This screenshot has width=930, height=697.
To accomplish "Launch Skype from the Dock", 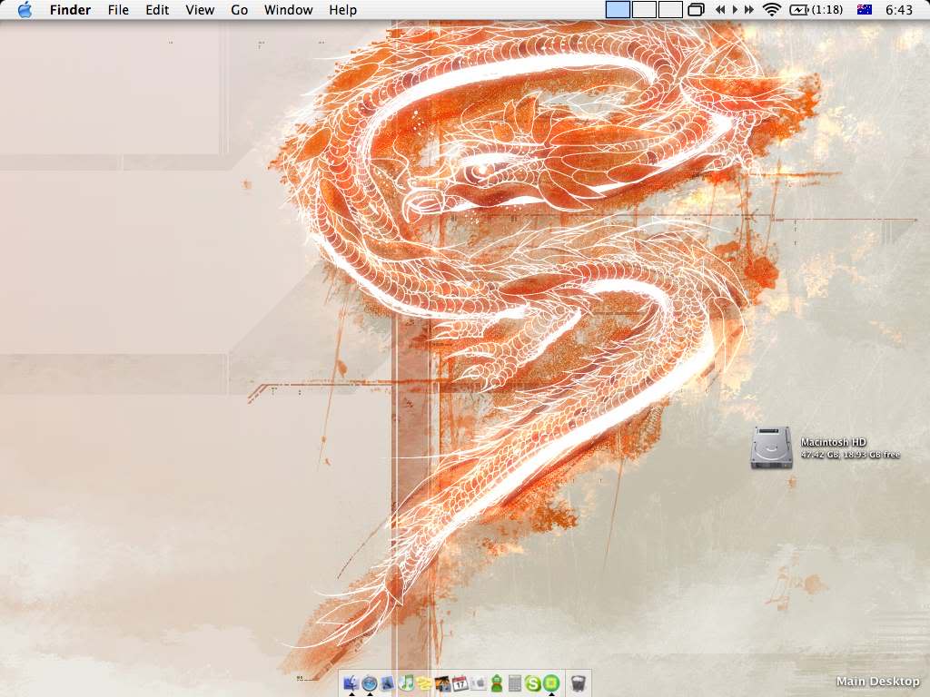I will coord(533,683).
